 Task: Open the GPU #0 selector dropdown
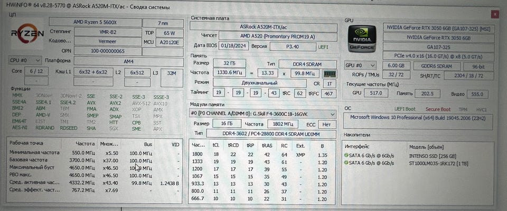click(x=361, y=65)
